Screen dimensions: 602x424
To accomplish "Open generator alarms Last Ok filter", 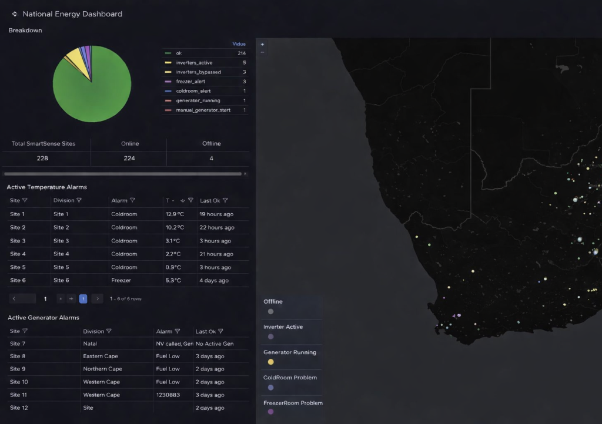I will [x=220, y=332].
